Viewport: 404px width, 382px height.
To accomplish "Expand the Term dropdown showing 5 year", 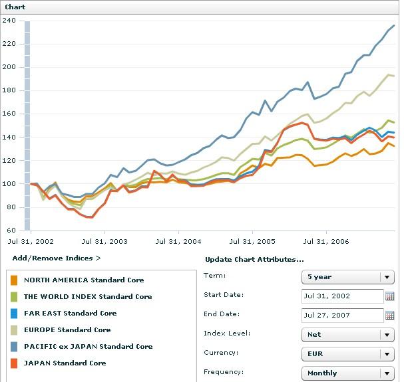I will 348,277.
